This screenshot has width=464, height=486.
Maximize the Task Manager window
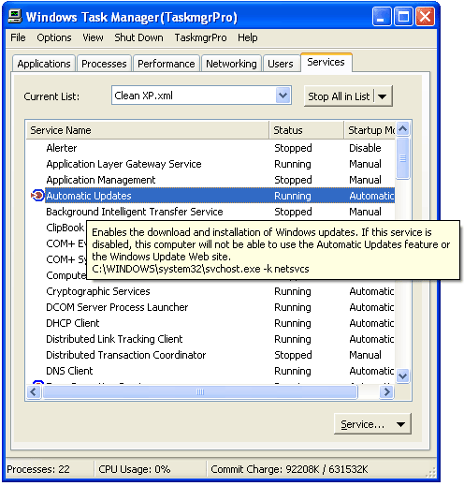point(403,17)
